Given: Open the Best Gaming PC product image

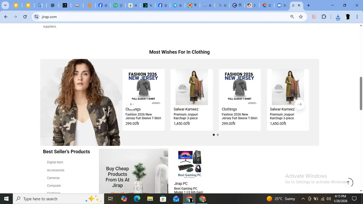Looking at the screenshot, I should [x=189, y=164].
